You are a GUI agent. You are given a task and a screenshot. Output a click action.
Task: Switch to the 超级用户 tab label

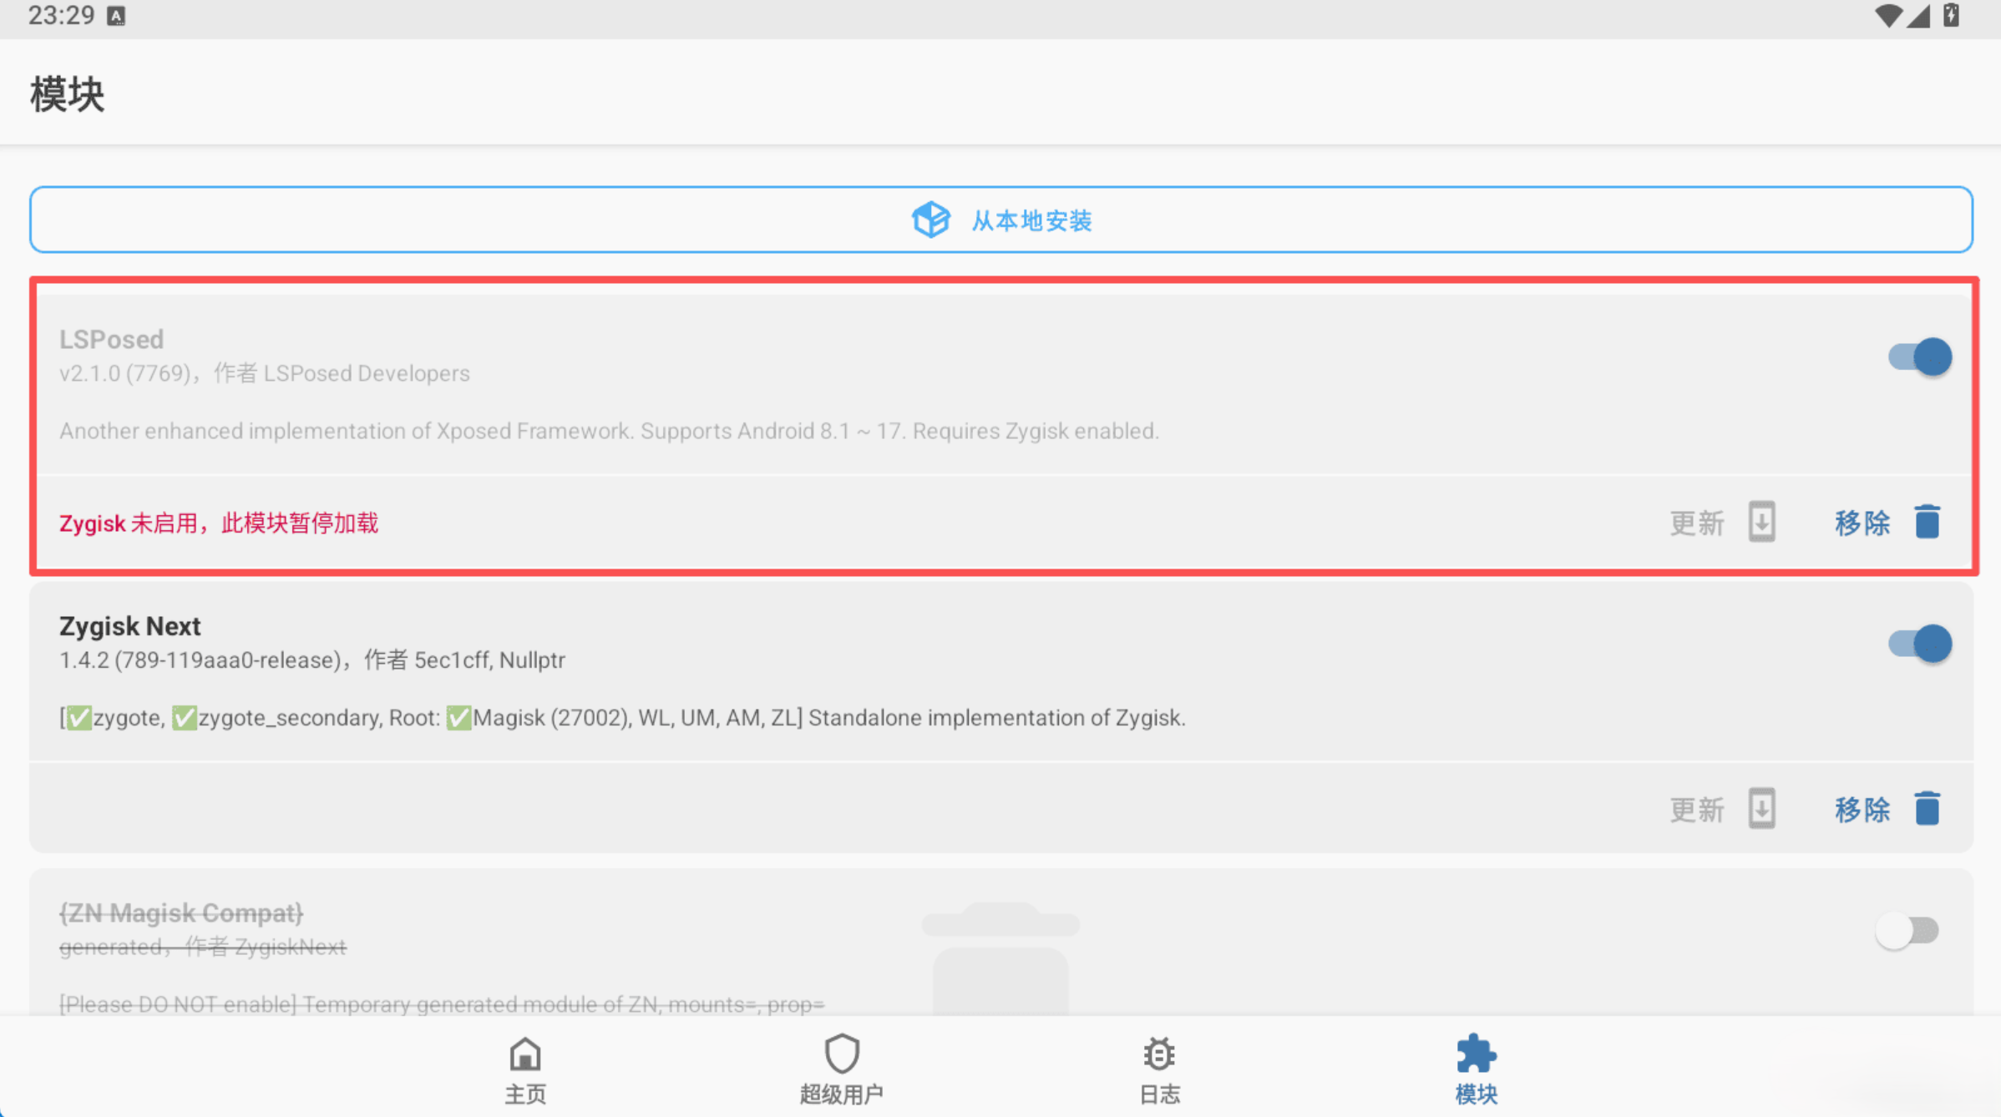click(842, 1094)
